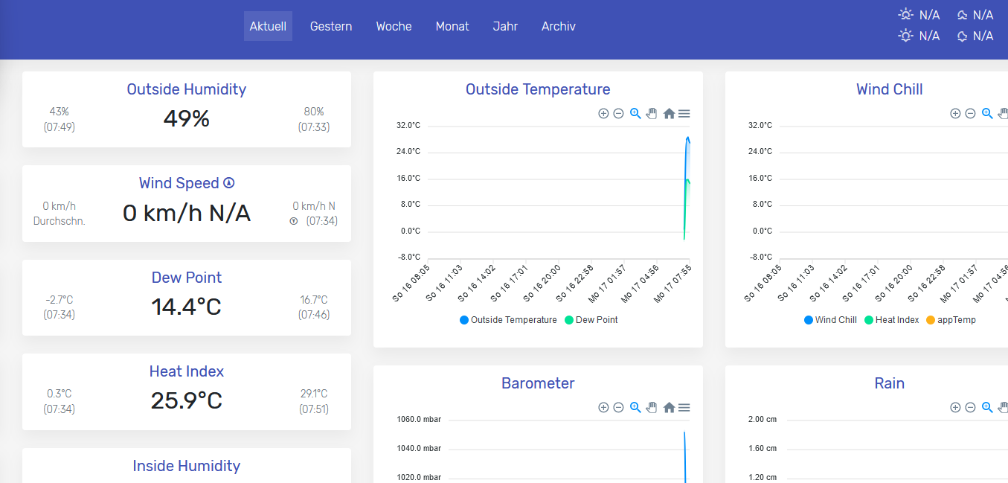The width and height of the screenshot is (1008, 483).
Task: Open the Jahr view
Action: (505, 26)
